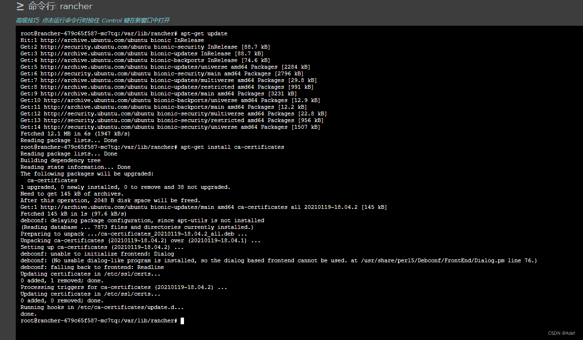Click the 'apt-get install ca-certificates' command line
Viewport: 583px width, 340px height.
(152, 147)
